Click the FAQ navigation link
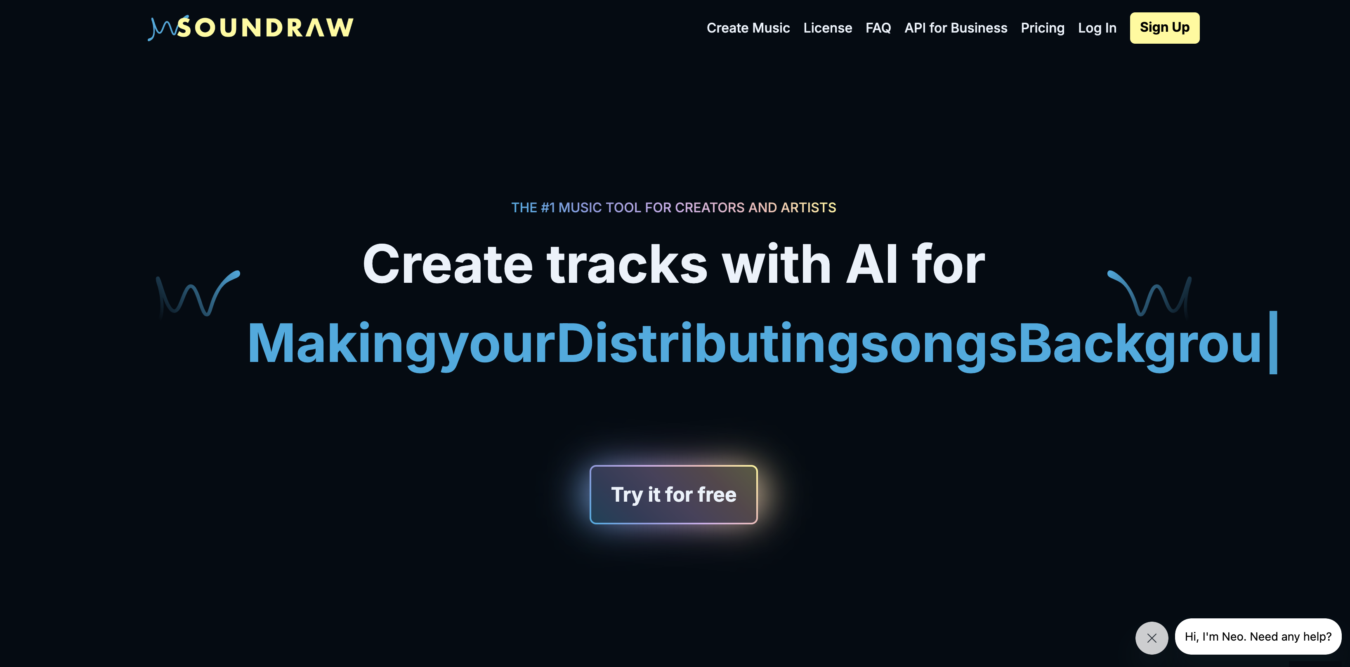Viewport: 1350px width, 667px height. (x=878, y=28)
